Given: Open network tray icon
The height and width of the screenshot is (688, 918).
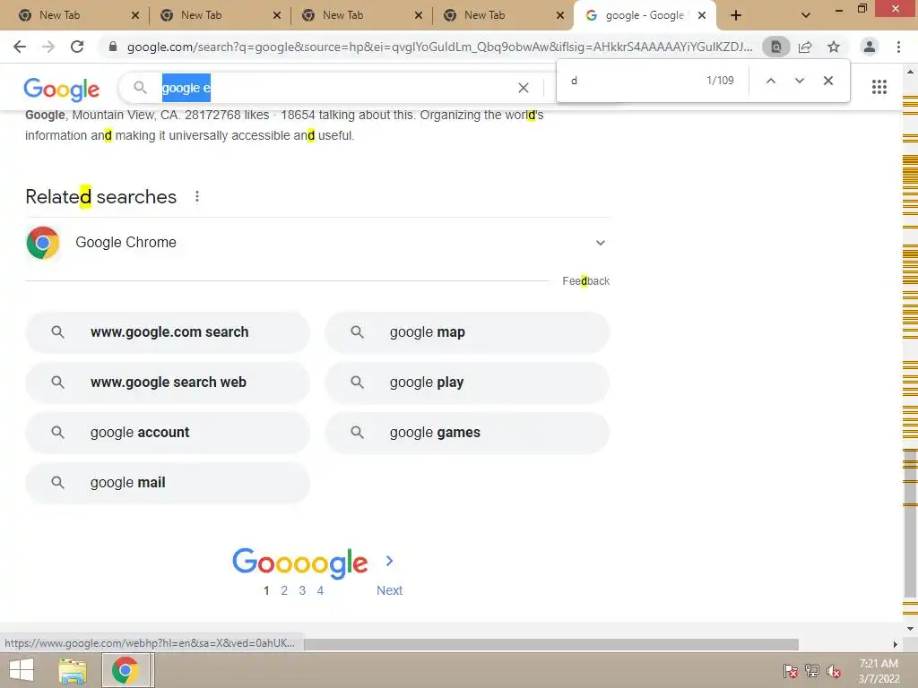Looking at the screenshot, I should (x=812, y=671).
